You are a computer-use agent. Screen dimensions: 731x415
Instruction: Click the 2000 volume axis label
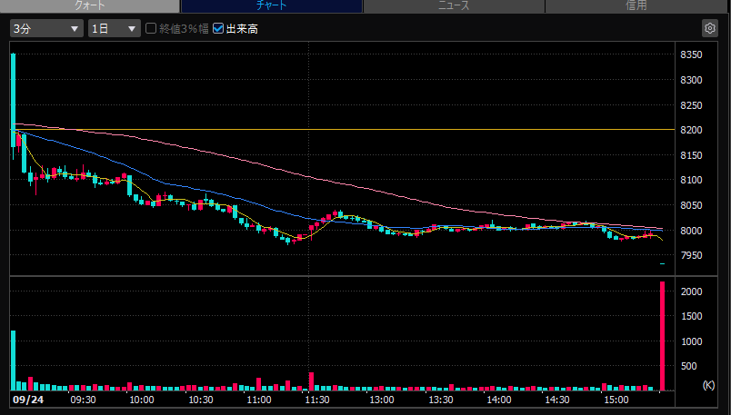click(691, 291)
